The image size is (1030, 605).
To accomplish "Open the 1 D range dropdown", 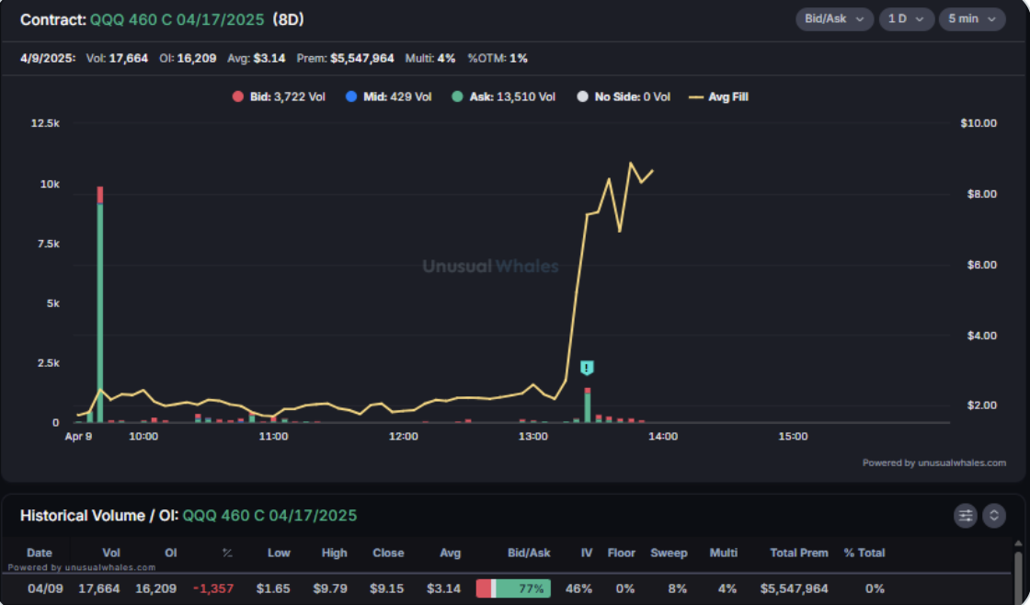I will click(905, 19).
